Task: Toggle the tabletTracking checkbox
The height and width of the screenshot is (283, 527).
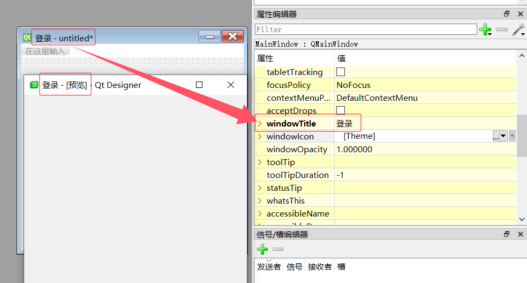Action: [x=341, y=72]
